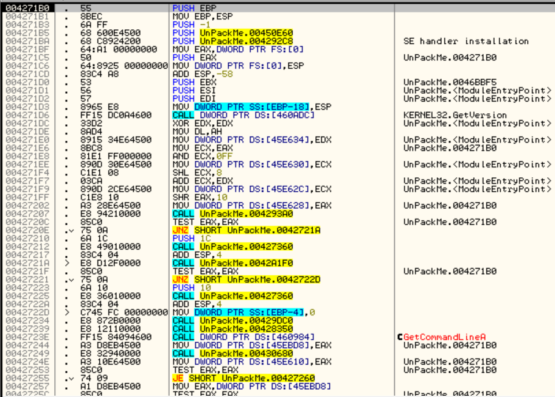The image size is (555, 397).
Task: Select MOV DWORD PTR SS:[EBP-18],ESP line
Action: click(x=252, y=107)
